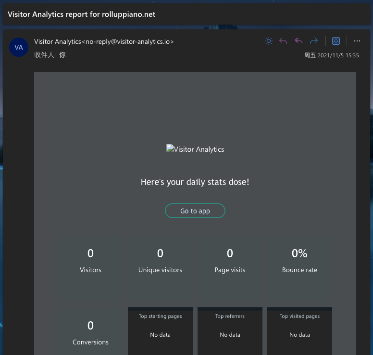The height and width of the screenshot is (355, 373).
Task: Select the Top starting pages card
Action: click(x=160, y=331)
